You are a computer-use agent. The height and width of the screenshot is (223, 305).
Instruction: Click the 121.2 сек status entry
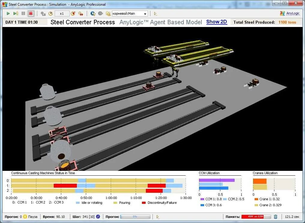(x=292, y=217)
